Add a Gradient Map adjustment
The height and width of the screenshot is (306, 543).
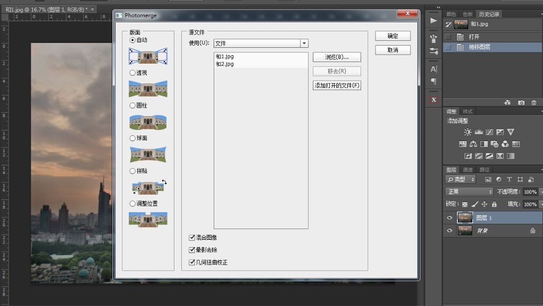511,156
